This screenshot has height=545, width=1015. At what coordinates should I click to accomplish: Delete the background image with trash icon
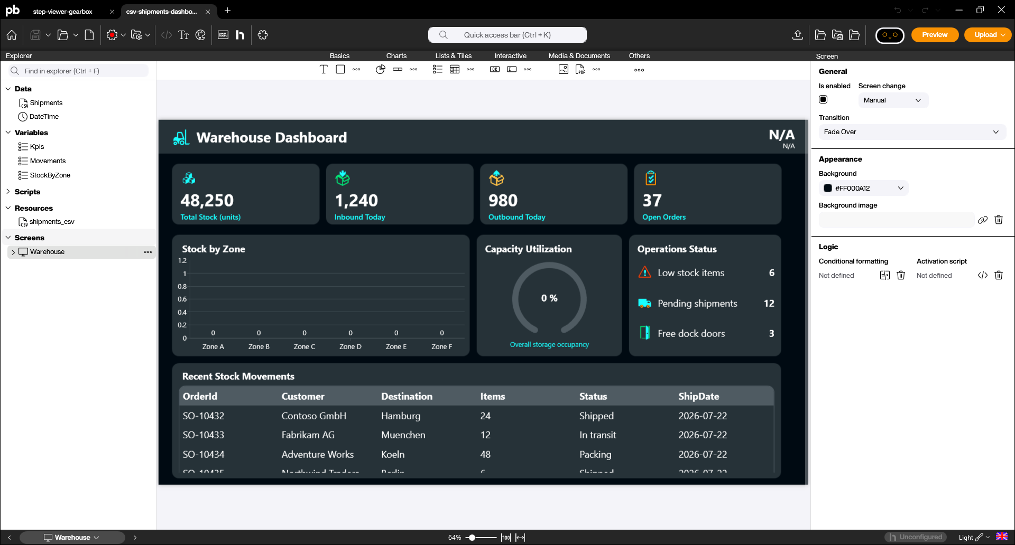[999, 220]
